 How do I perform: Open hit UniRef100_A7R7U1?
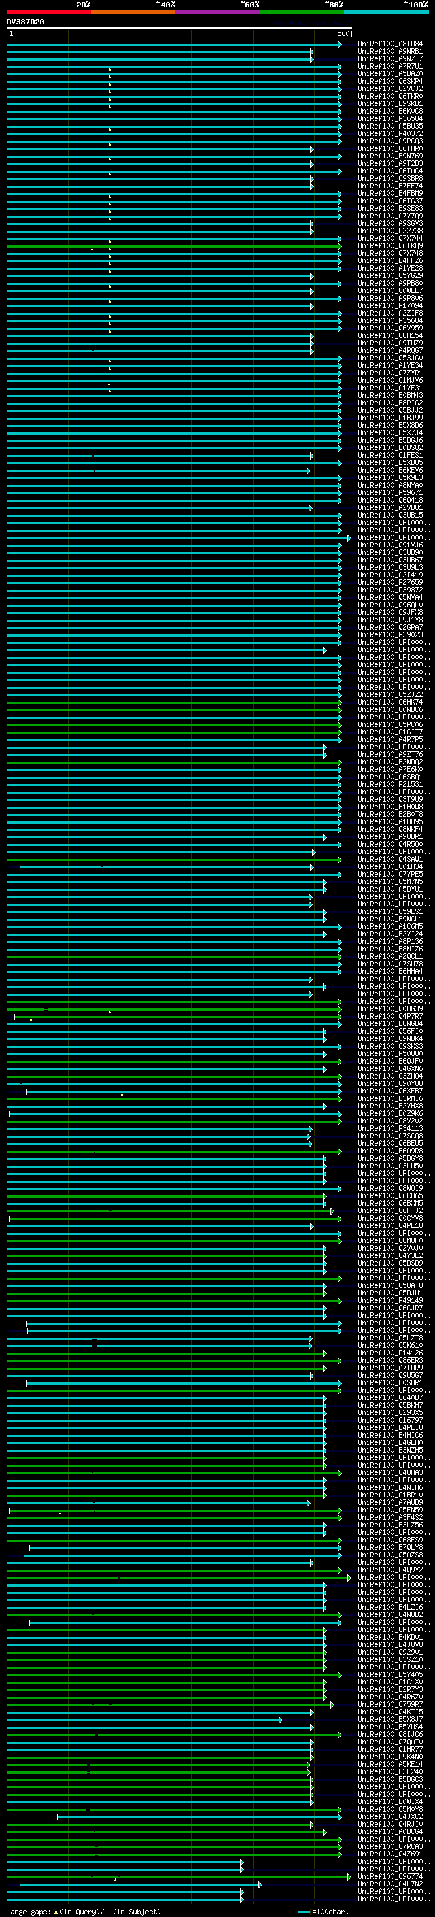pyautogui.click(x=390, y=66)
